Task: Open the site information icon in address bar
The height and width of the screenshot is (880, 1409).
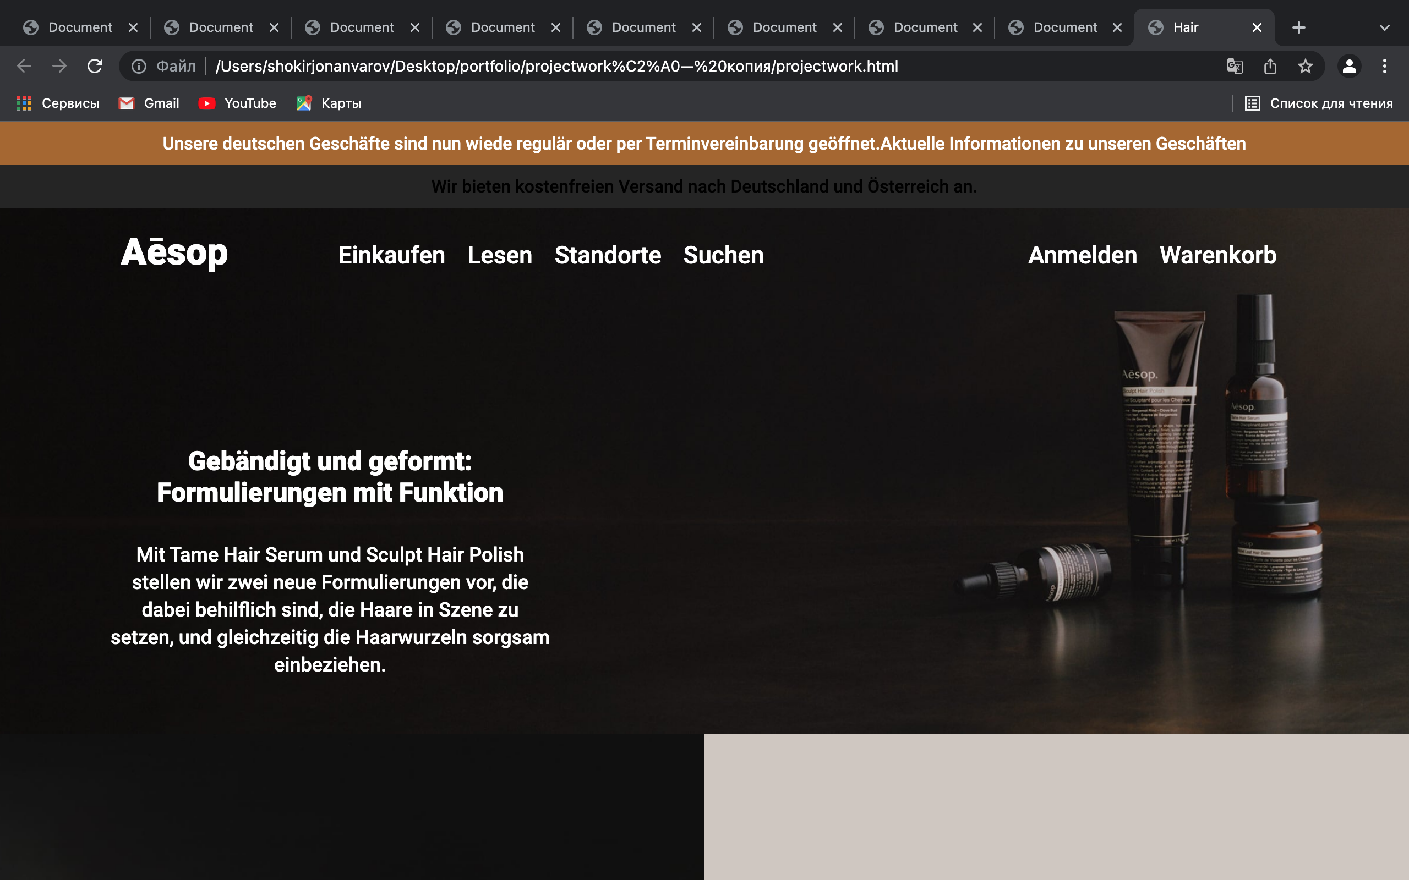Action: pos(139,67)
